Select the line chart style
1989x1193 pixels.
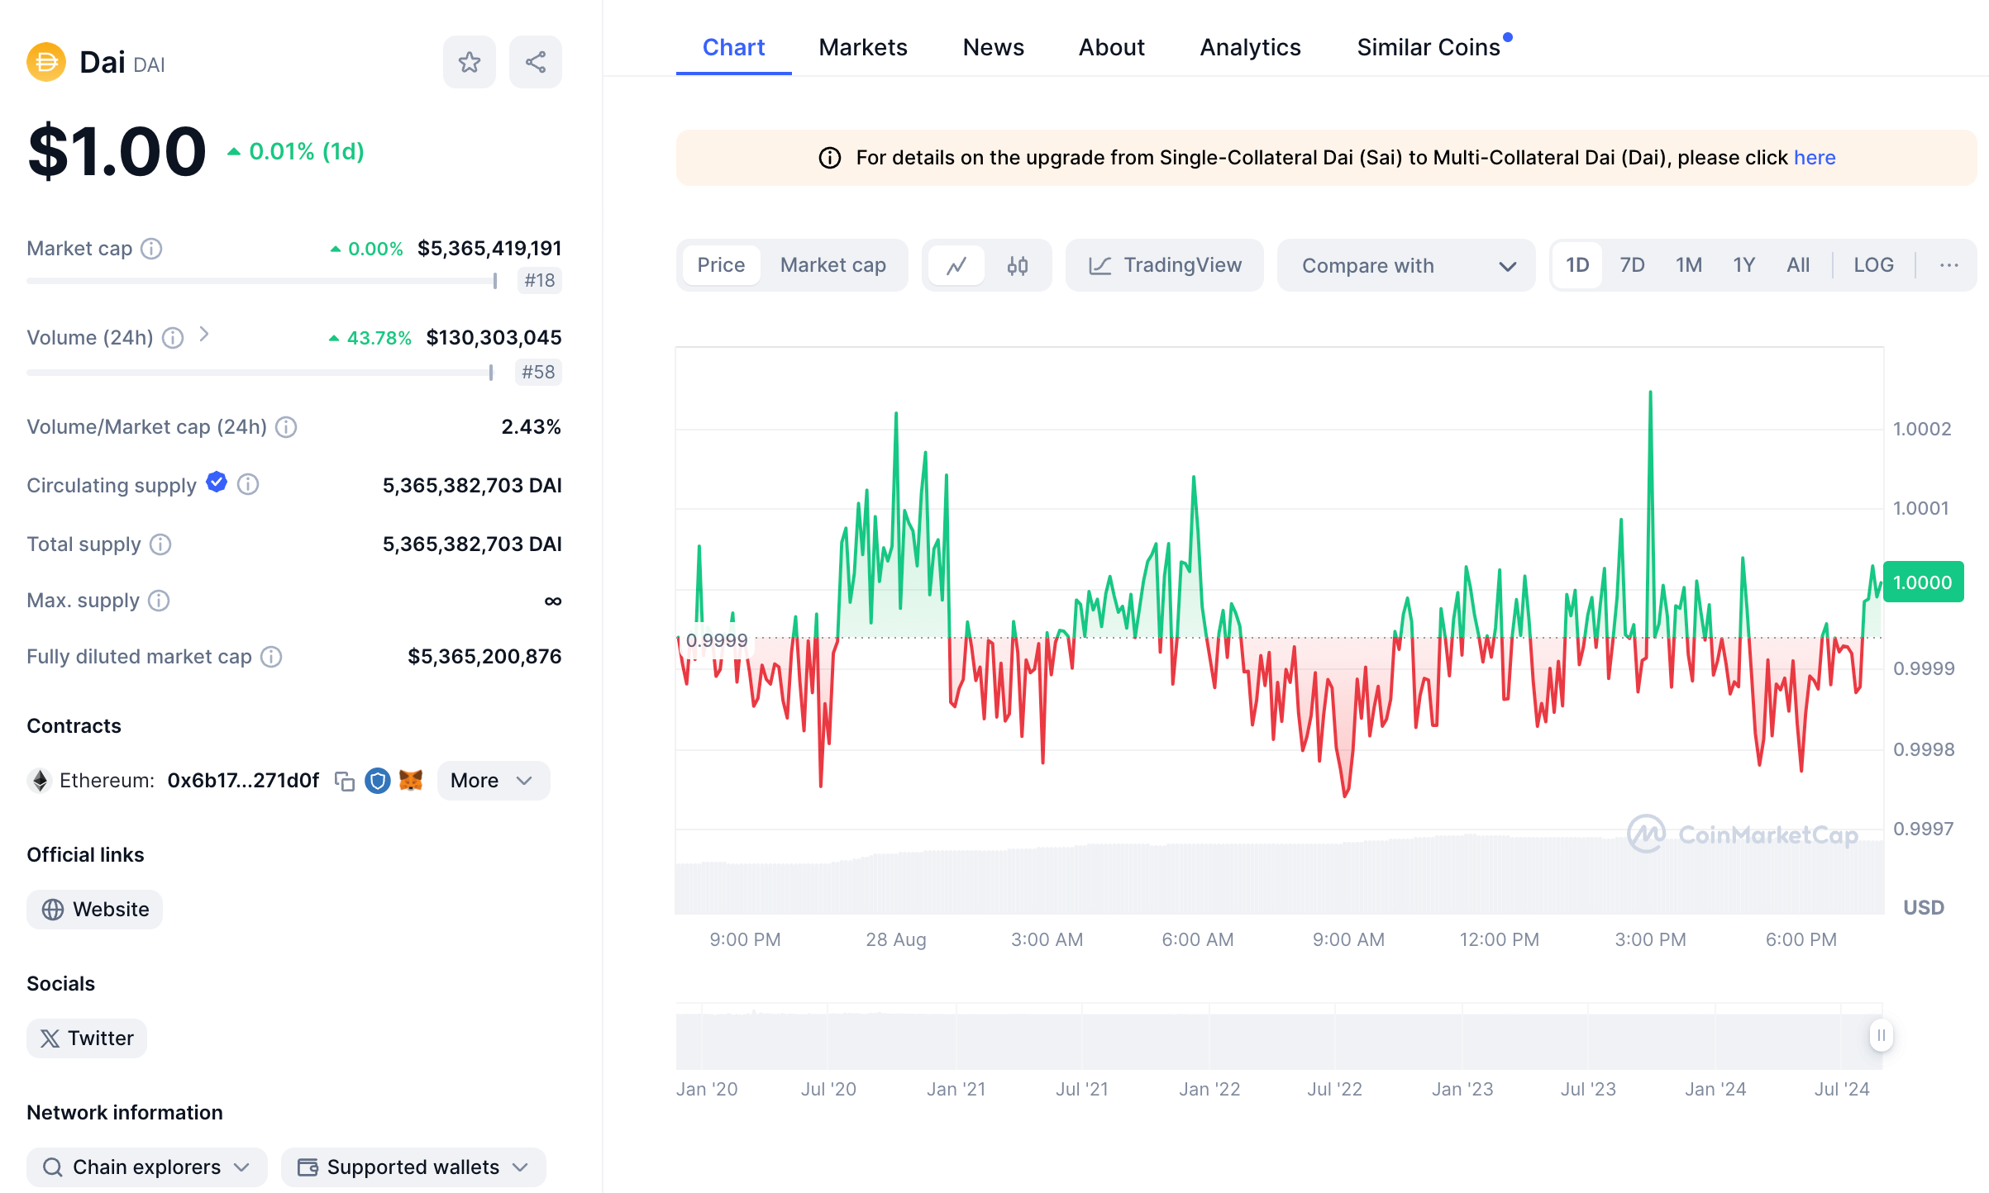pos(956,265)
